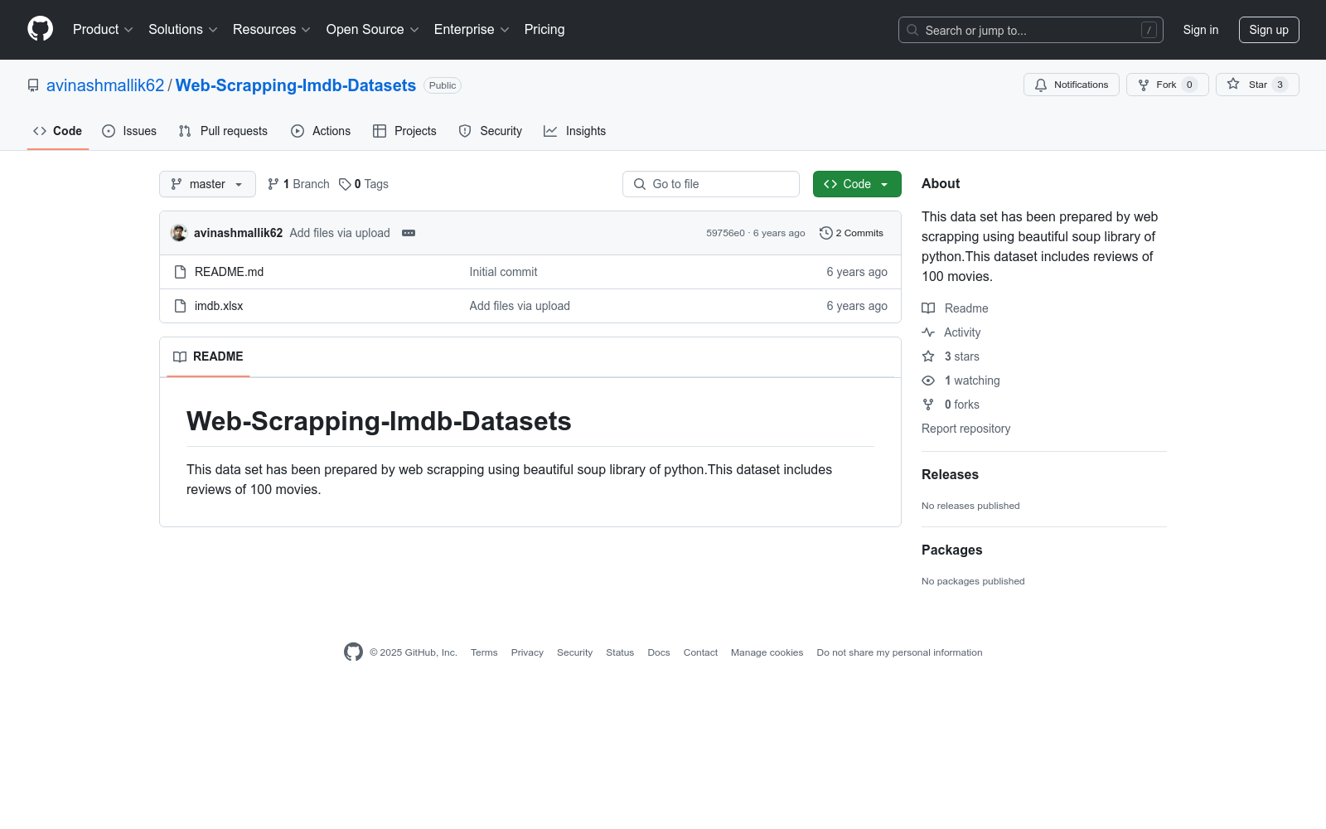Star the repository
Image resolution: width=1326 pixels, height=829 pixels.
1257,85
